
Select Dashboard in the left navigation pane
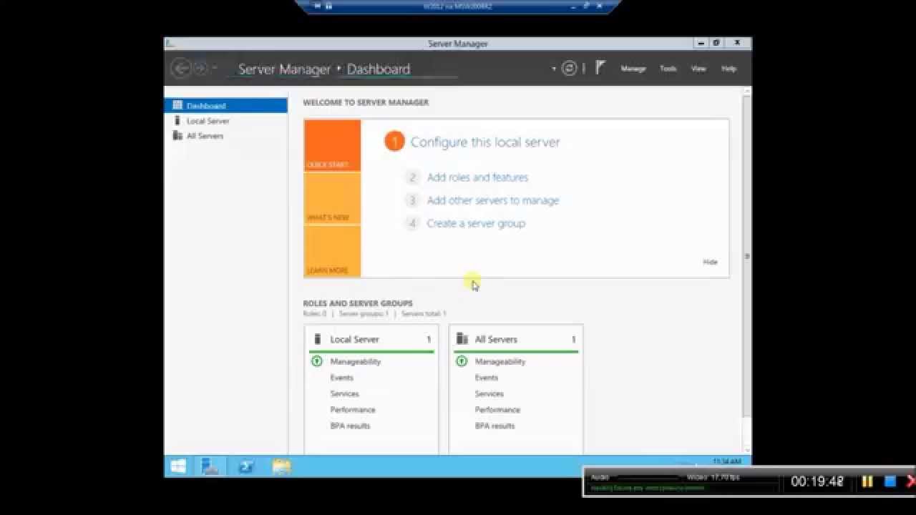click(226, 106)
